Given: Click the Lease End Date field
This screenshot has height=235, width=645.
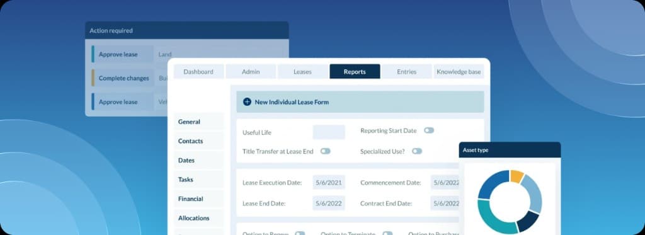Looking at the screenshot, I should [x=329, y=203].
